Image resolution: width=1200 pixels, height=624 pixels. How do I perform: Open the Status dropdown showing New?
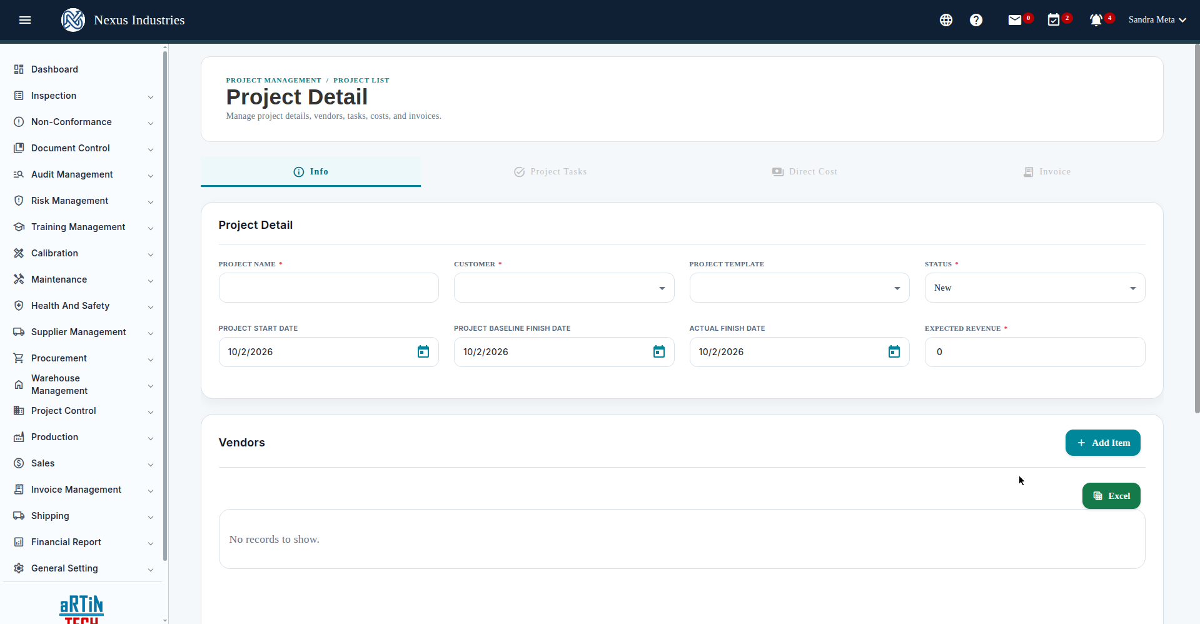pyautogui.click(x=1035, y=288)
